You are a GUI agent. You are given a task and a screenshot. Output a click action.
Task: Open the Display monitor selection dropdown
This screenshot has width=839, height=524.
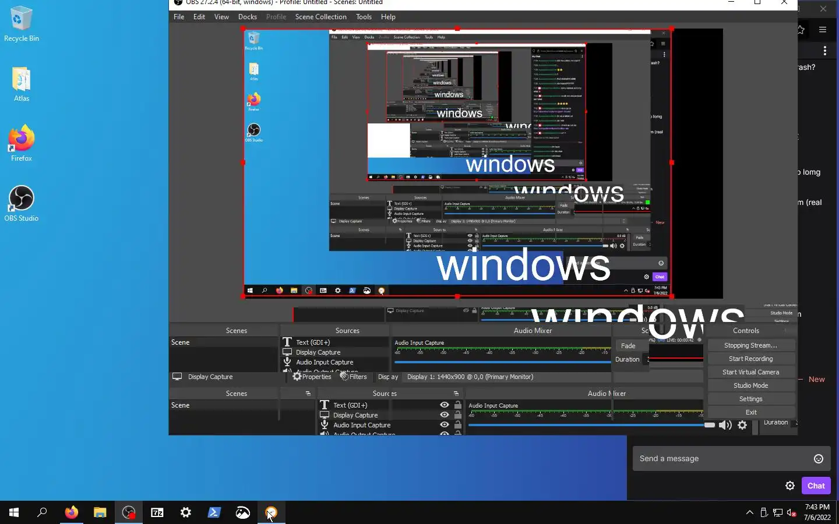[x=554, y=377]
